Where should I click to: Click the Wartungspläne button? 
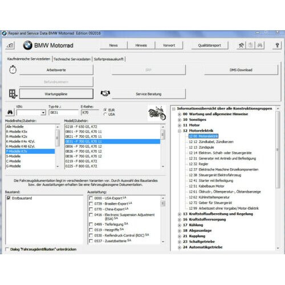point(56,94)
